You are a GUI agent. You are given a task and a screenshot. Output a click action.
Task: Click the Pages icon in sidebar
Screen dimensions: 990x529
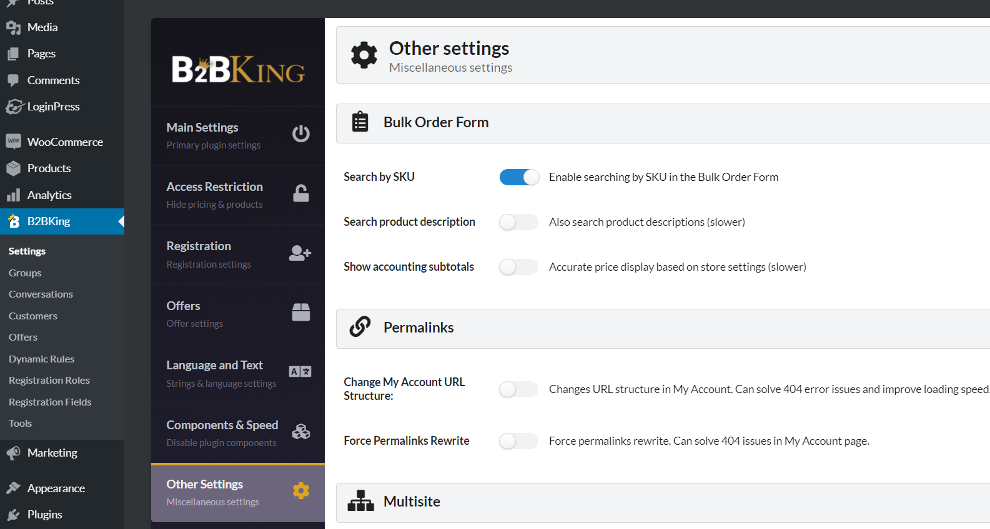click(13, 54)
